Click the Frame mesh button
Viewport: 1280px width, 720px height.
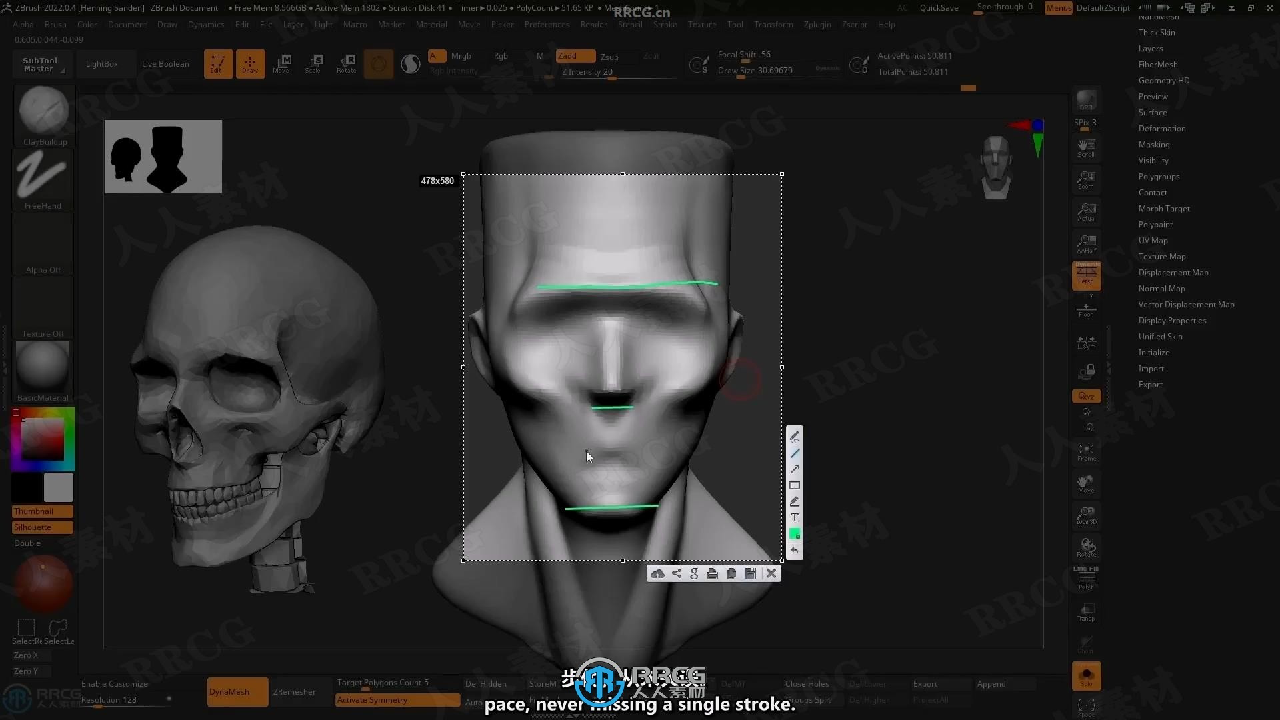click(x=1086, y=453)
